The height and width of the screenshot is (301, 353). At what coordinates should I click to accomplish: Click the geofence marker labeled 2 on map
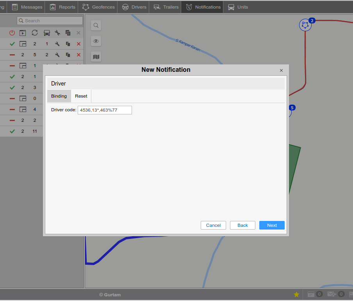305,25
